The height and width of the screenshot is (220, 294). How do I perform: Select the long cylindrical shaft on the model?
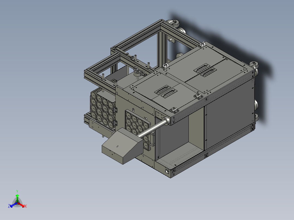coord(153,128)
